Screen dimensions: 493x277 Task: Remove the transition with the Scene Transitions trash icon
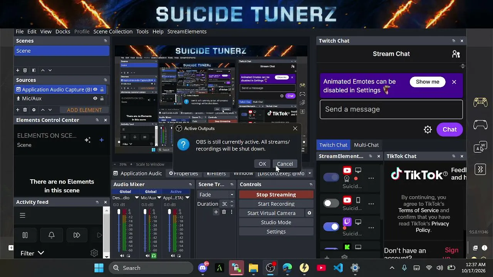tap(224, 212)
